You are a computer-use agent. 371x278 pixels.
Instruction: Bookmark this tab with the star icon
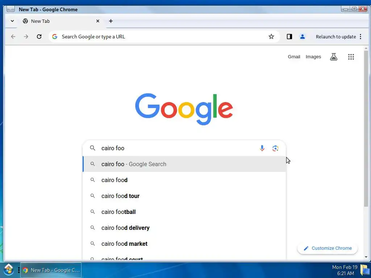coord(271,37)
